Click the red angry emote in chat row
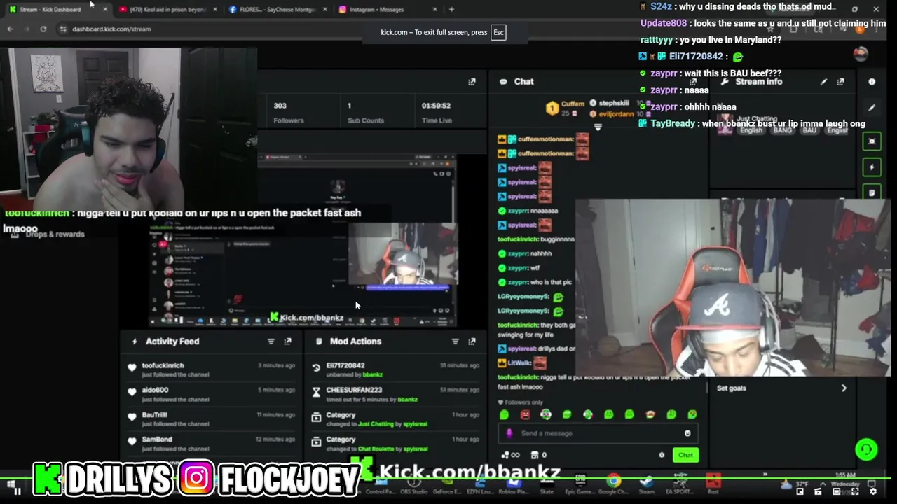Viewport: 897px width, 504px height. 525,414
